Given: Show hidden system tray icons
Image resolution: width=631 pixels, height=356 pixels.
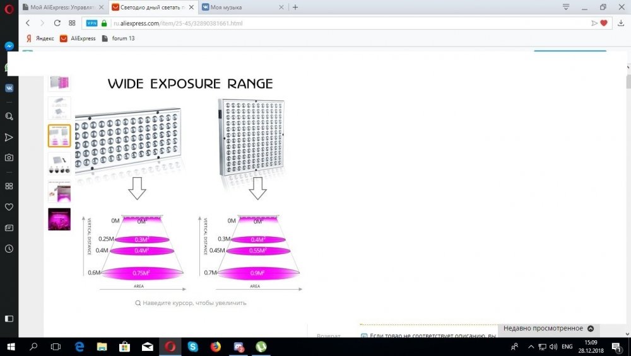Looking at the screenshot, I should [x=531, y=347].
